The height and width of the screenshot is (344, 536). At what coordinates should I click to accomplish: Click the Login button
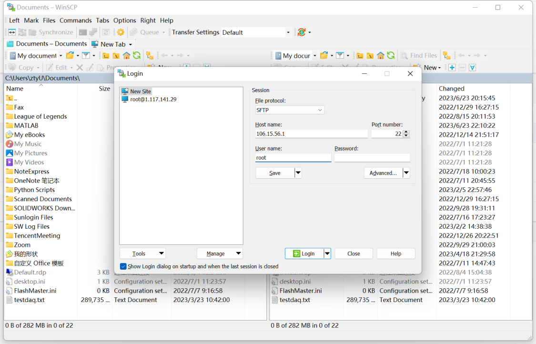(x=304, y=254)
